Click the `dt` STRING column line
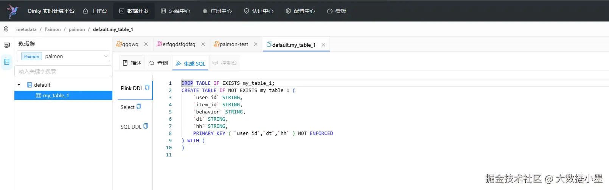609x190 pixels. point(211,119)
